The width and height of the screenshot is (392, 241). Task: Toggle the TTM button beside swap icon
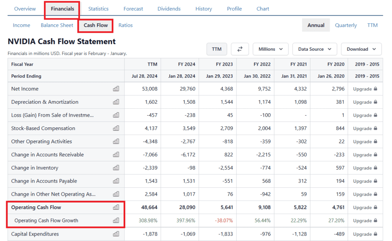[x=217, y=49]
